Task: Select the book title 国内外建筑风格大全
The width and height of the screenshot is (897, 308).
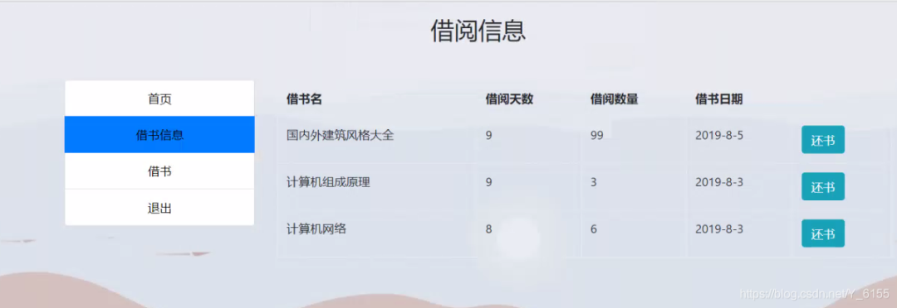Action: [341, 136]
